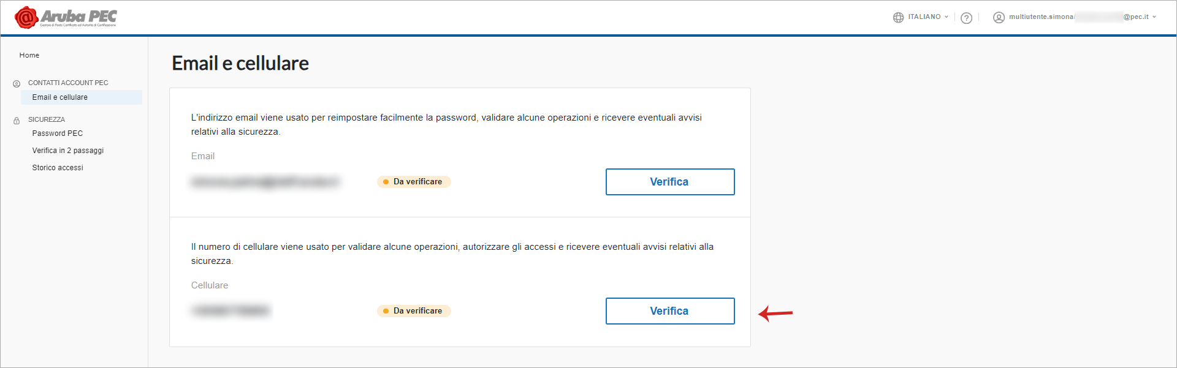This screenshot has height=368, width=1177.
Task: Click the Sicurezza padlock icon
Action: 17,120
